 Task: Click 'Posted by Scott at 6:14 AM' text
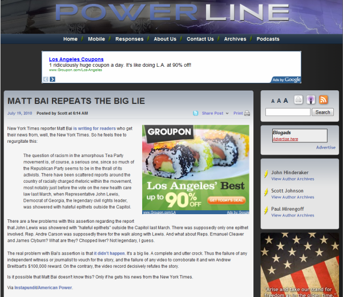click(x=62, y=113)
